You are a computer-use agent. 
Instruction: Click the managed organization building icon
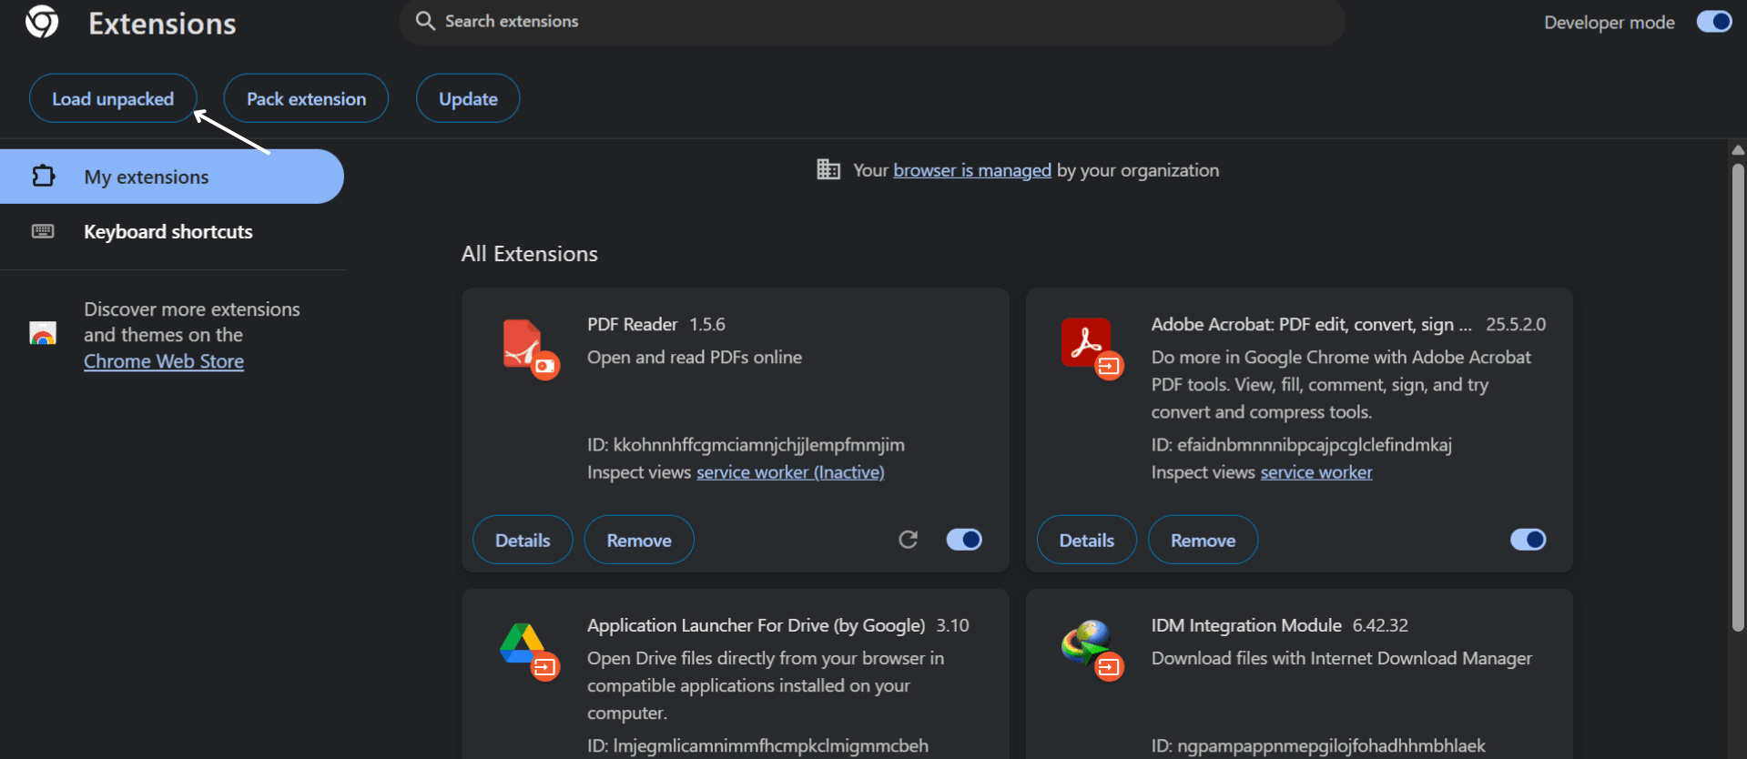[x=828, y=169]
